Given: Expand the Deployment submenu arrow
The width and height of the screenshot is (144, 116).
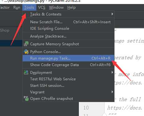Looking at the screenshot, I should point(112,72).
